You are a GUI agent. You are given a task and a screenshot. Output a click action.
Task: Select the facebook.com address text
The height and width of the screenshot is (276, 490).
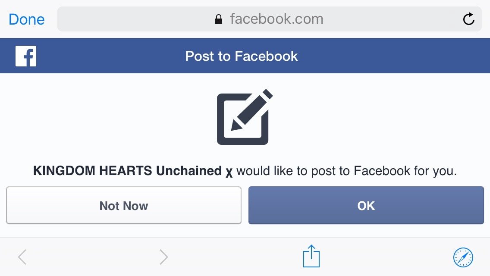click(x=276, y=19)
